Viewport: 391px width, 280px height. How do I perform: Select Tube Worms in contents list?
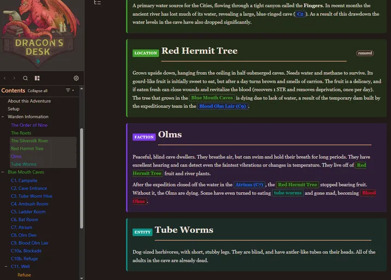24,164
